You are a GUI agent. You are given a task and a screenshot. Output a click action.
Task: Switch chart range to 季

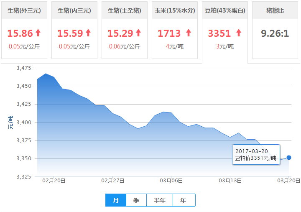tap(136, 200)
